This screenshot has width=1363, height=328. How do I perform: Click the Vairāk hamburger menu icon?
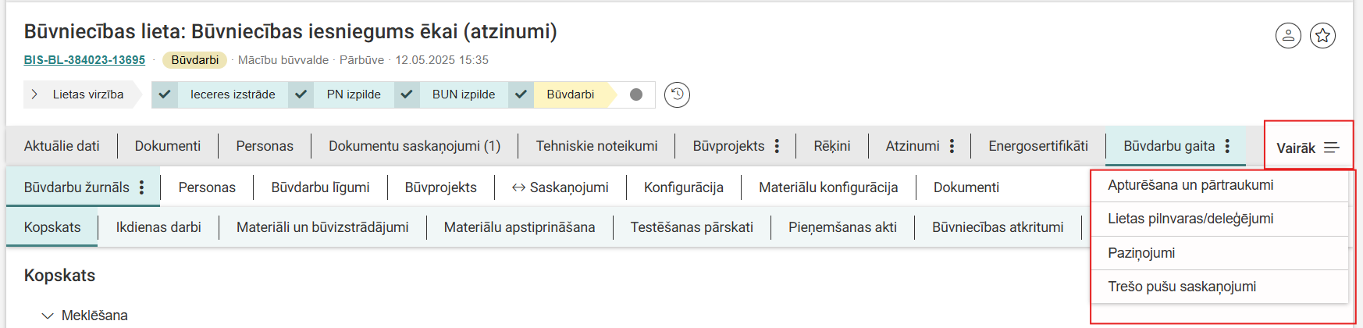click(x=1332, y=148)
